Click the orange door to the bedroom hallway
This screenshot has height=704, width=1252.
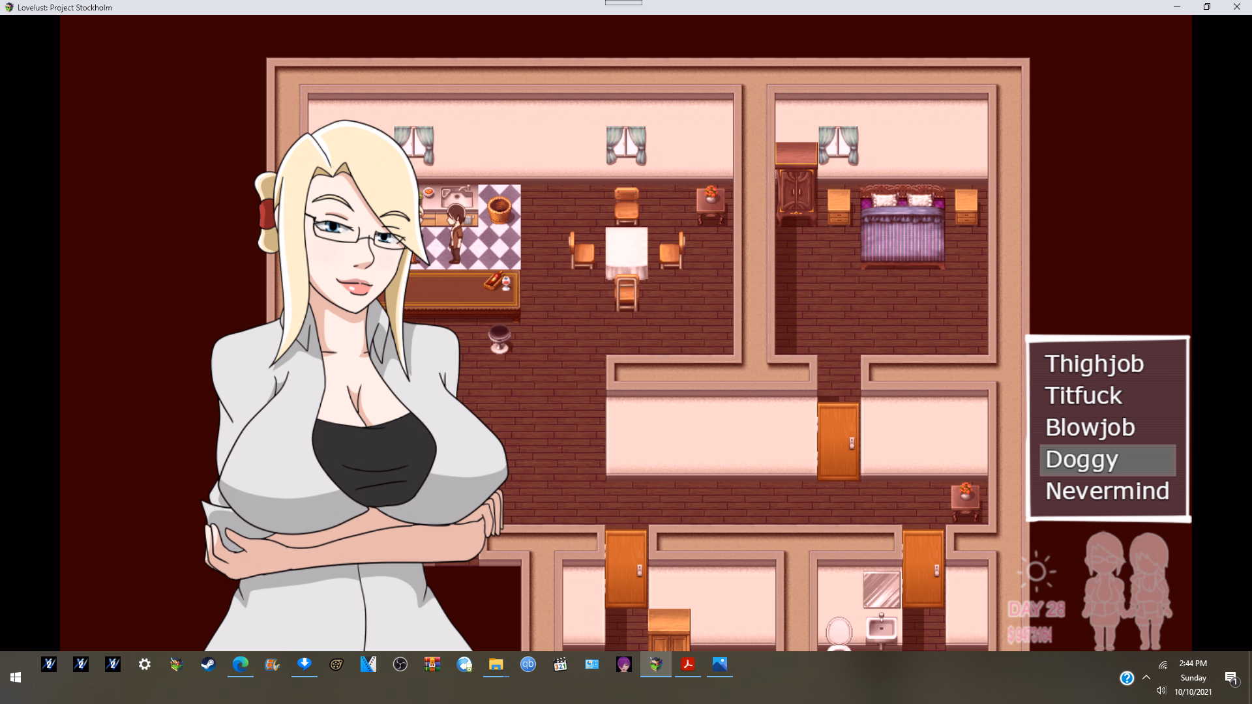[839, 441]
